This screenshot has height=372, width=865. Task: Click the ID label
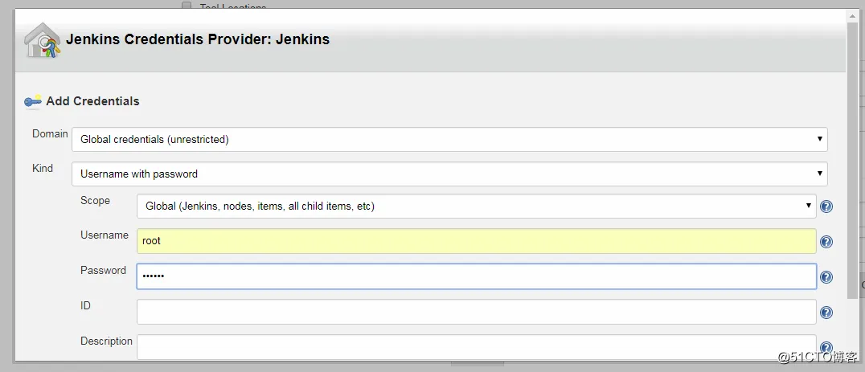click(85, 305)
